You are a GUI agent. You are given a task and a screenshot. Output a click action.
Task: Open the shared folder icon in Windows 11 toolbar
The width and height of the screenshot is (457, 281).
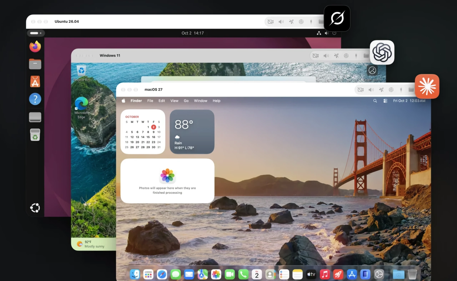(366, 56)
